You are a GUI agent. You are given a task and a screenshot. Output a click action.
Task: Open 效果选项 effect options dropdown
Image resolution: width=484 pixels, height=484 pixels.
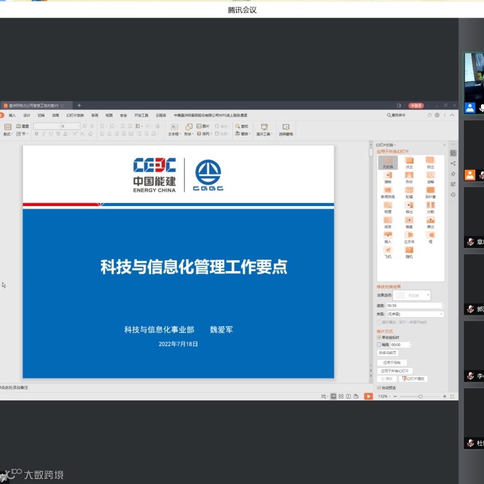coord(412,295)
